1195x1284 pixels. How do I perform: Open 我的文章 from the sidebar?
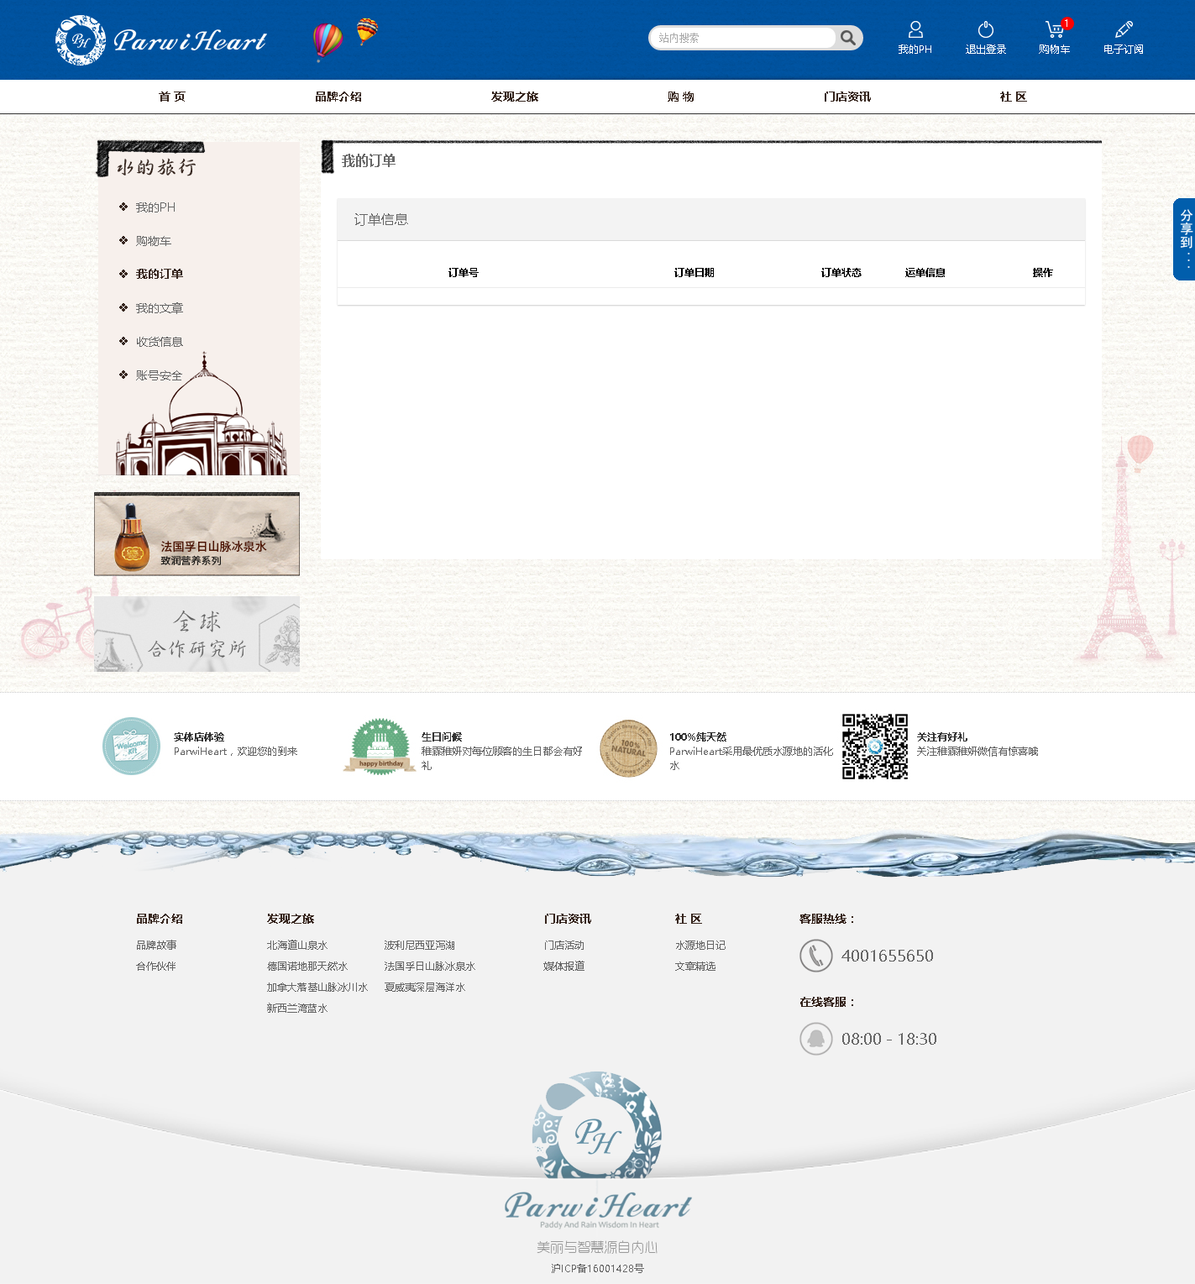[159, 308]
